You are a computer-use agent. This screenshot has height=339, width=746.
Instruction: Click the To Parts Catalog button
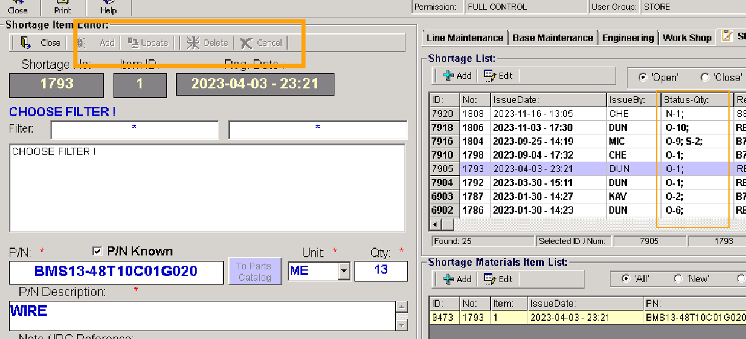click(x=254, y=271)
